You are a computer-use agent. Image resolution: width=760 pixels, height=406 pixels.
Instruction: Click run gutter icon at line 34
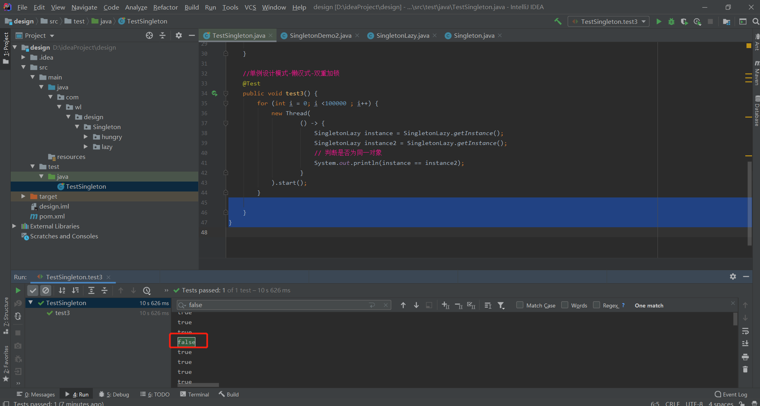215,93
